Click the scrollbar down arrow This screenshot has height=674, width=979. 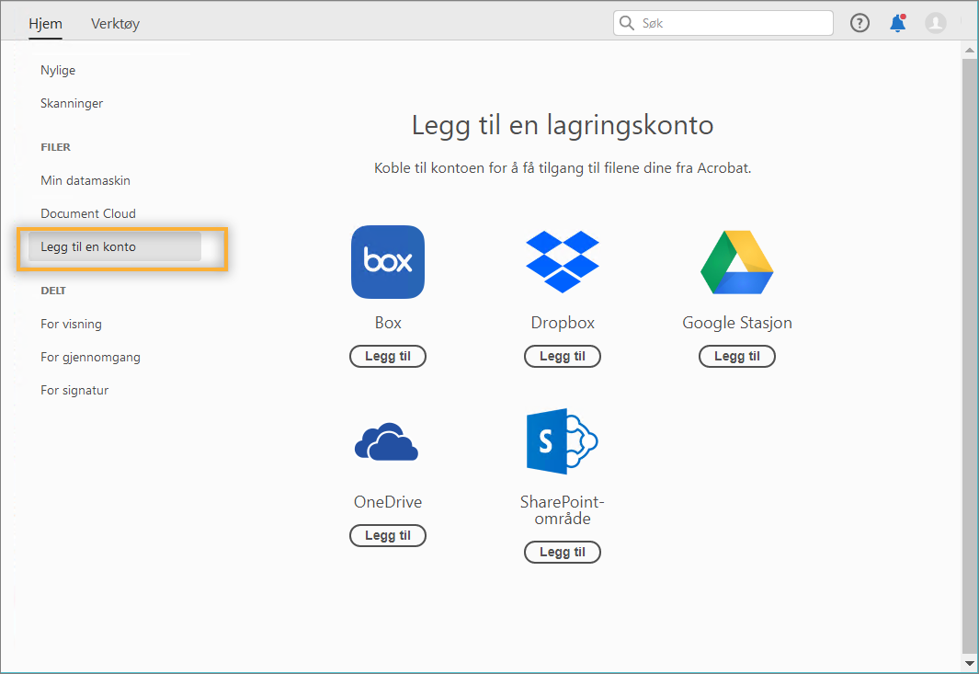tap(970, 663)
